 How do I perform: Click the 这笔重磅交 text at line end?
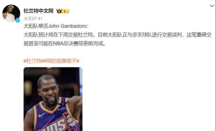(199, 35)
